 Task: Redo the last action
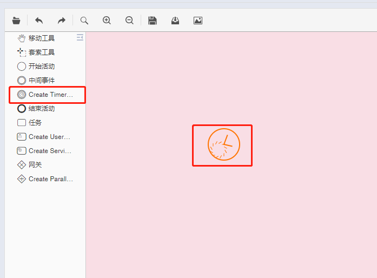click(x=62, y=21)
